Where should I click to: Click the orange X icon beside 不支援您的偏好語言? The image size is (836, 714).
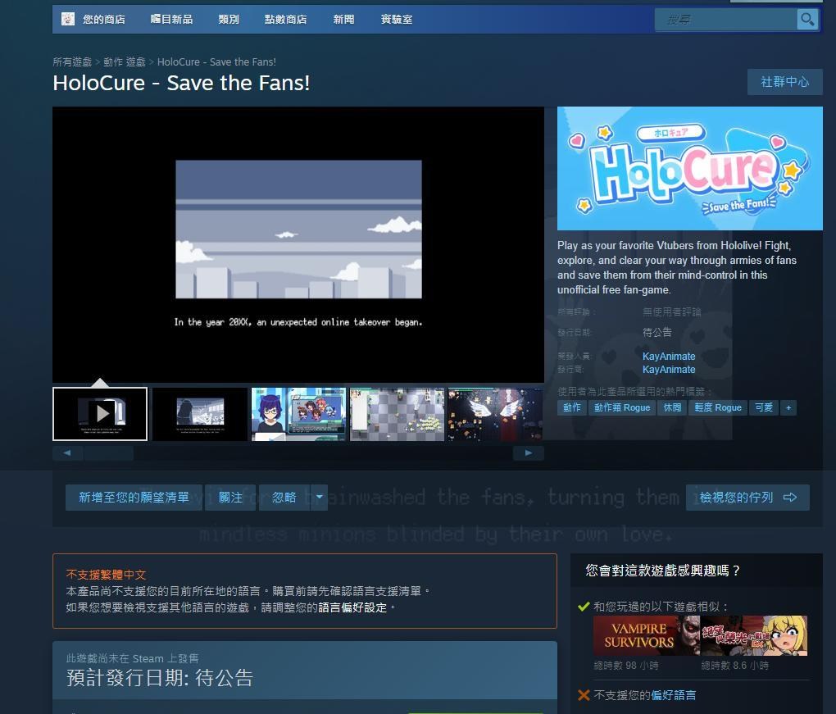click(x=583, y=695)
